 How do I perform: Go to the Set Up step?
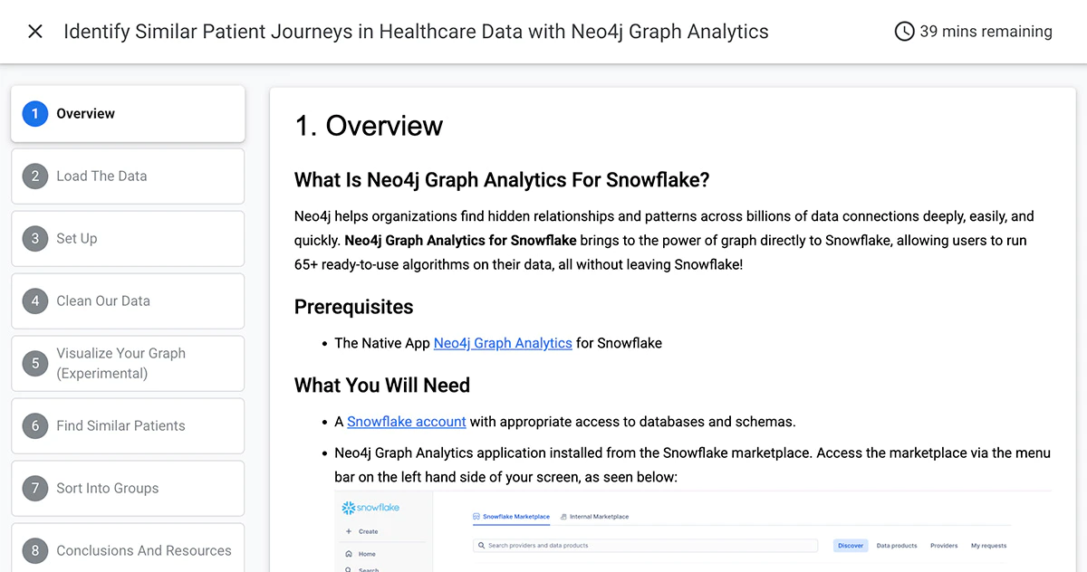(x=128, y=239)
